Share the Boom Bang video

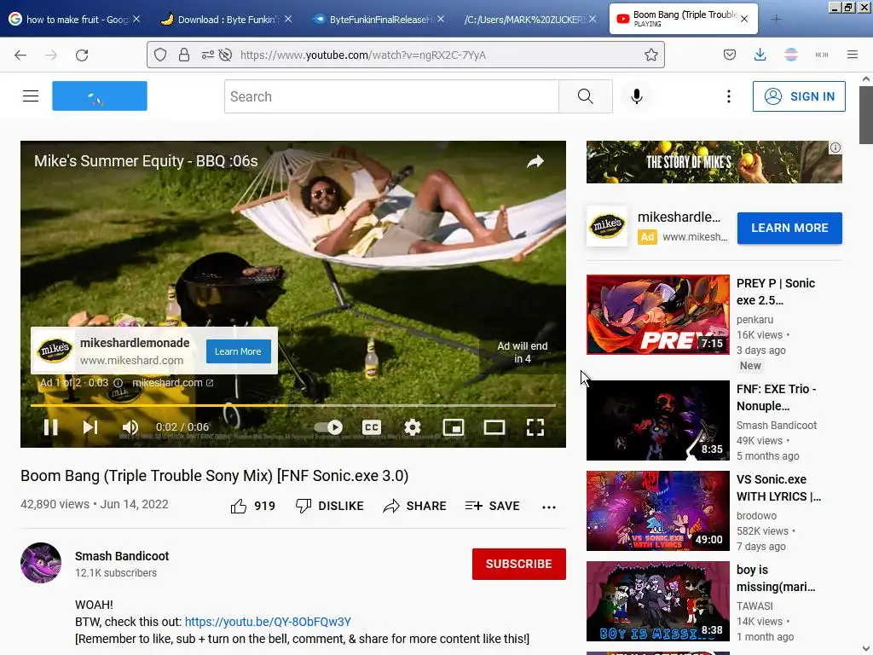[415, 506]
